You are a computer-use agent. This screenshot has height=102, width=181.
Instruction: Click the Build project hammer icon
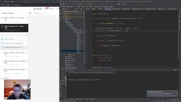tap(74, 4)
